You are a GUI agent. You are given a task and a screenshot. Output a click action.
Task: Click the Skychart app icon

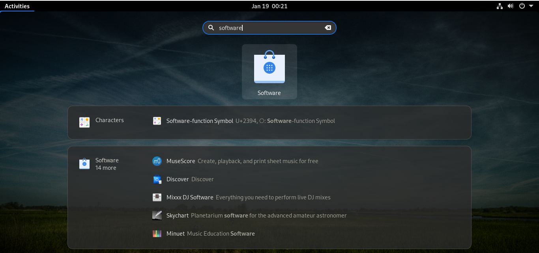[x=157, y=216]
